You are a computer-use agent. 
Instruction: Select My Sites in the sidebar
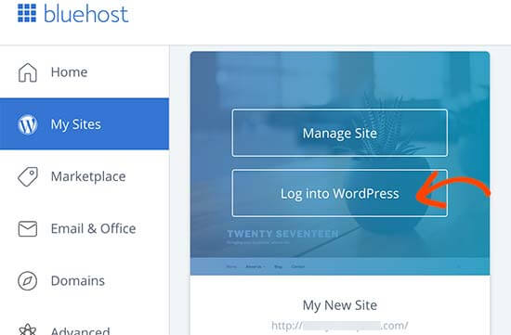coord(85,124)
